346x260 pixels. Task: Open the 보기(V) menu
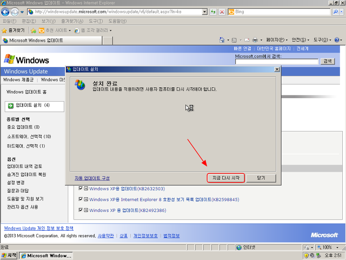49,21
